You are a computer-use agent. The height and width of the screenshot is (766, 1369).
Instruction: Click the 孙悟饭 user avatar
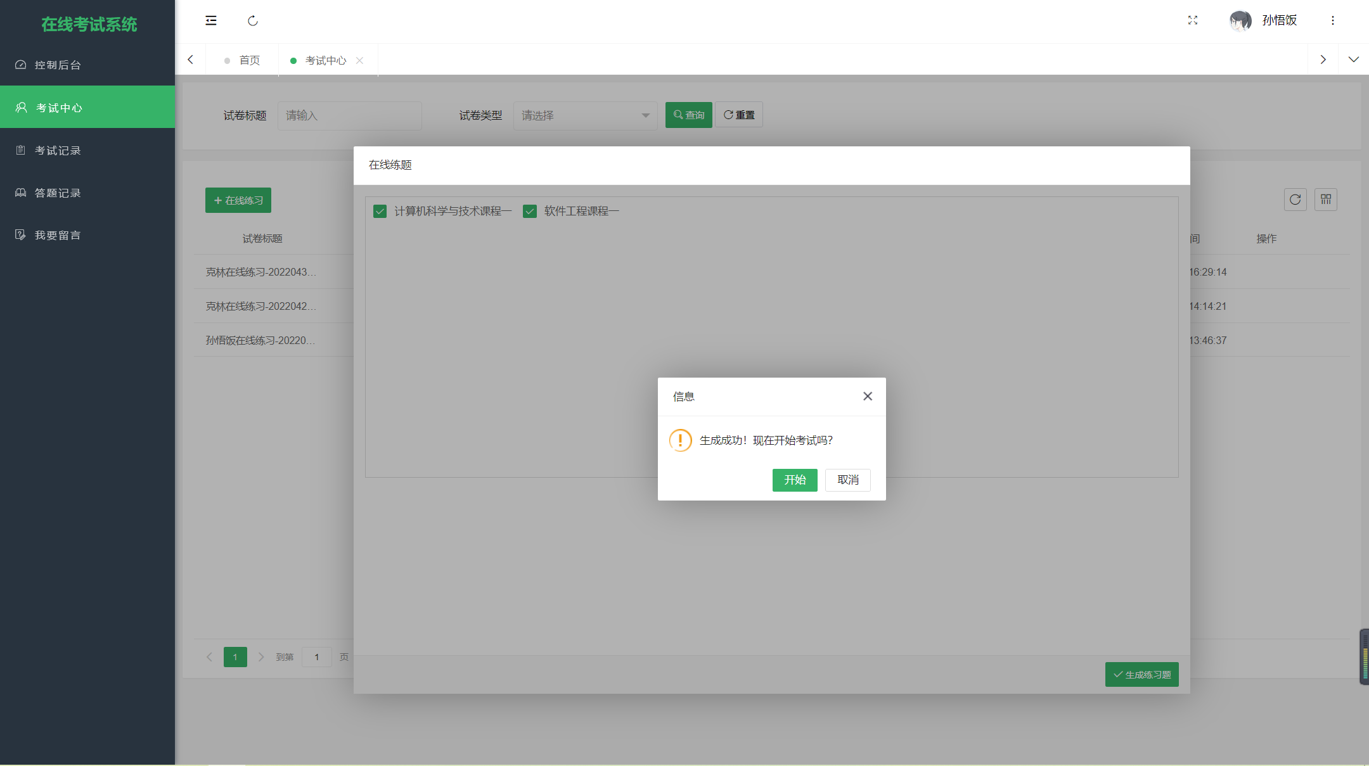1240,20
